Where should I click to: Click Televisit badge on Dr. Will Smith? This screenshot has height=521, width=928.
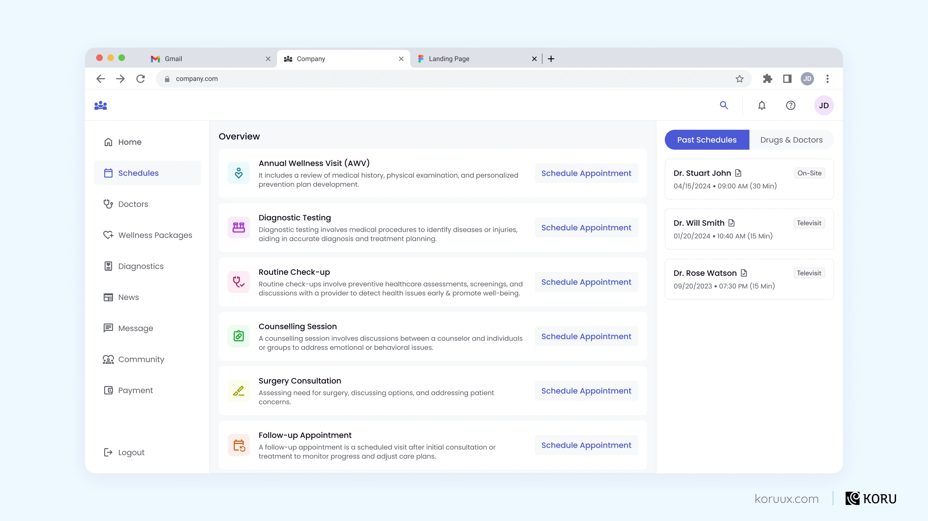pyautogui.click(x=809, y=223)
